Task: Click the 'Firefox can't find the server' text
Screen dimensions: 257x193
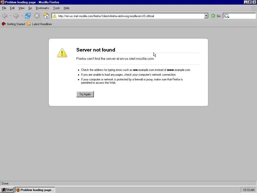Action: pos(115,59)
